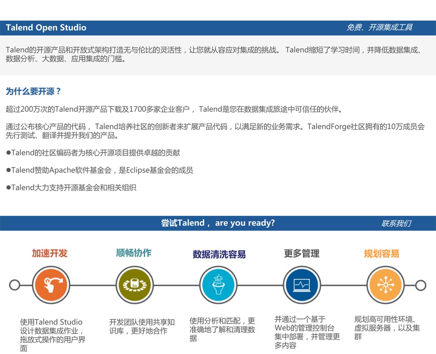
Task: Click the 规划容易 heading
Action: 381,254
